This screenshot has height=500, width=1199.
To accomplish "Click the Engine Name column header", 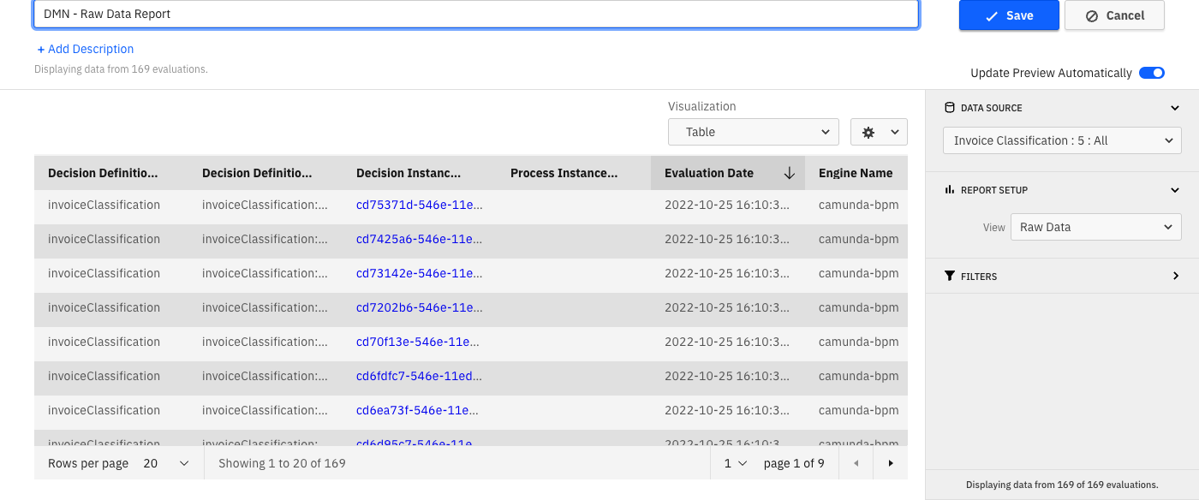I will point(856,173).
